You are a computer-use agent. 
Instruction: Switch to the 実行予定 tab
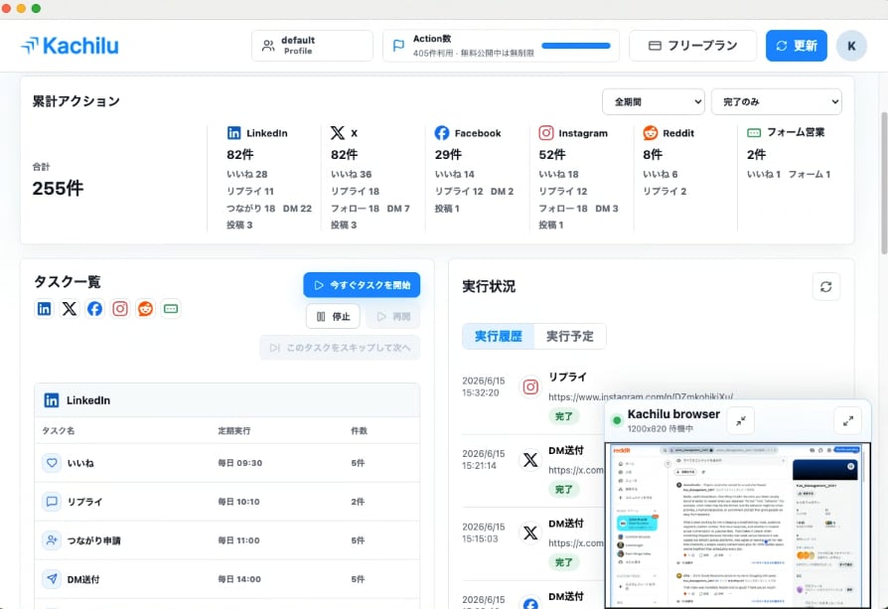click(570, 336)
